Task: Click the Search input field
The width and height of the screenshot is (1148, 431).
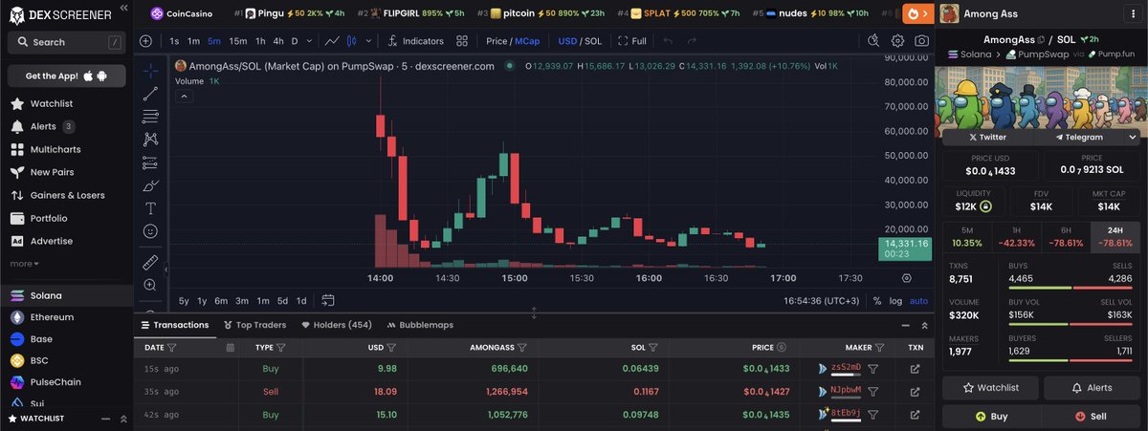Action: click(67, 42)
